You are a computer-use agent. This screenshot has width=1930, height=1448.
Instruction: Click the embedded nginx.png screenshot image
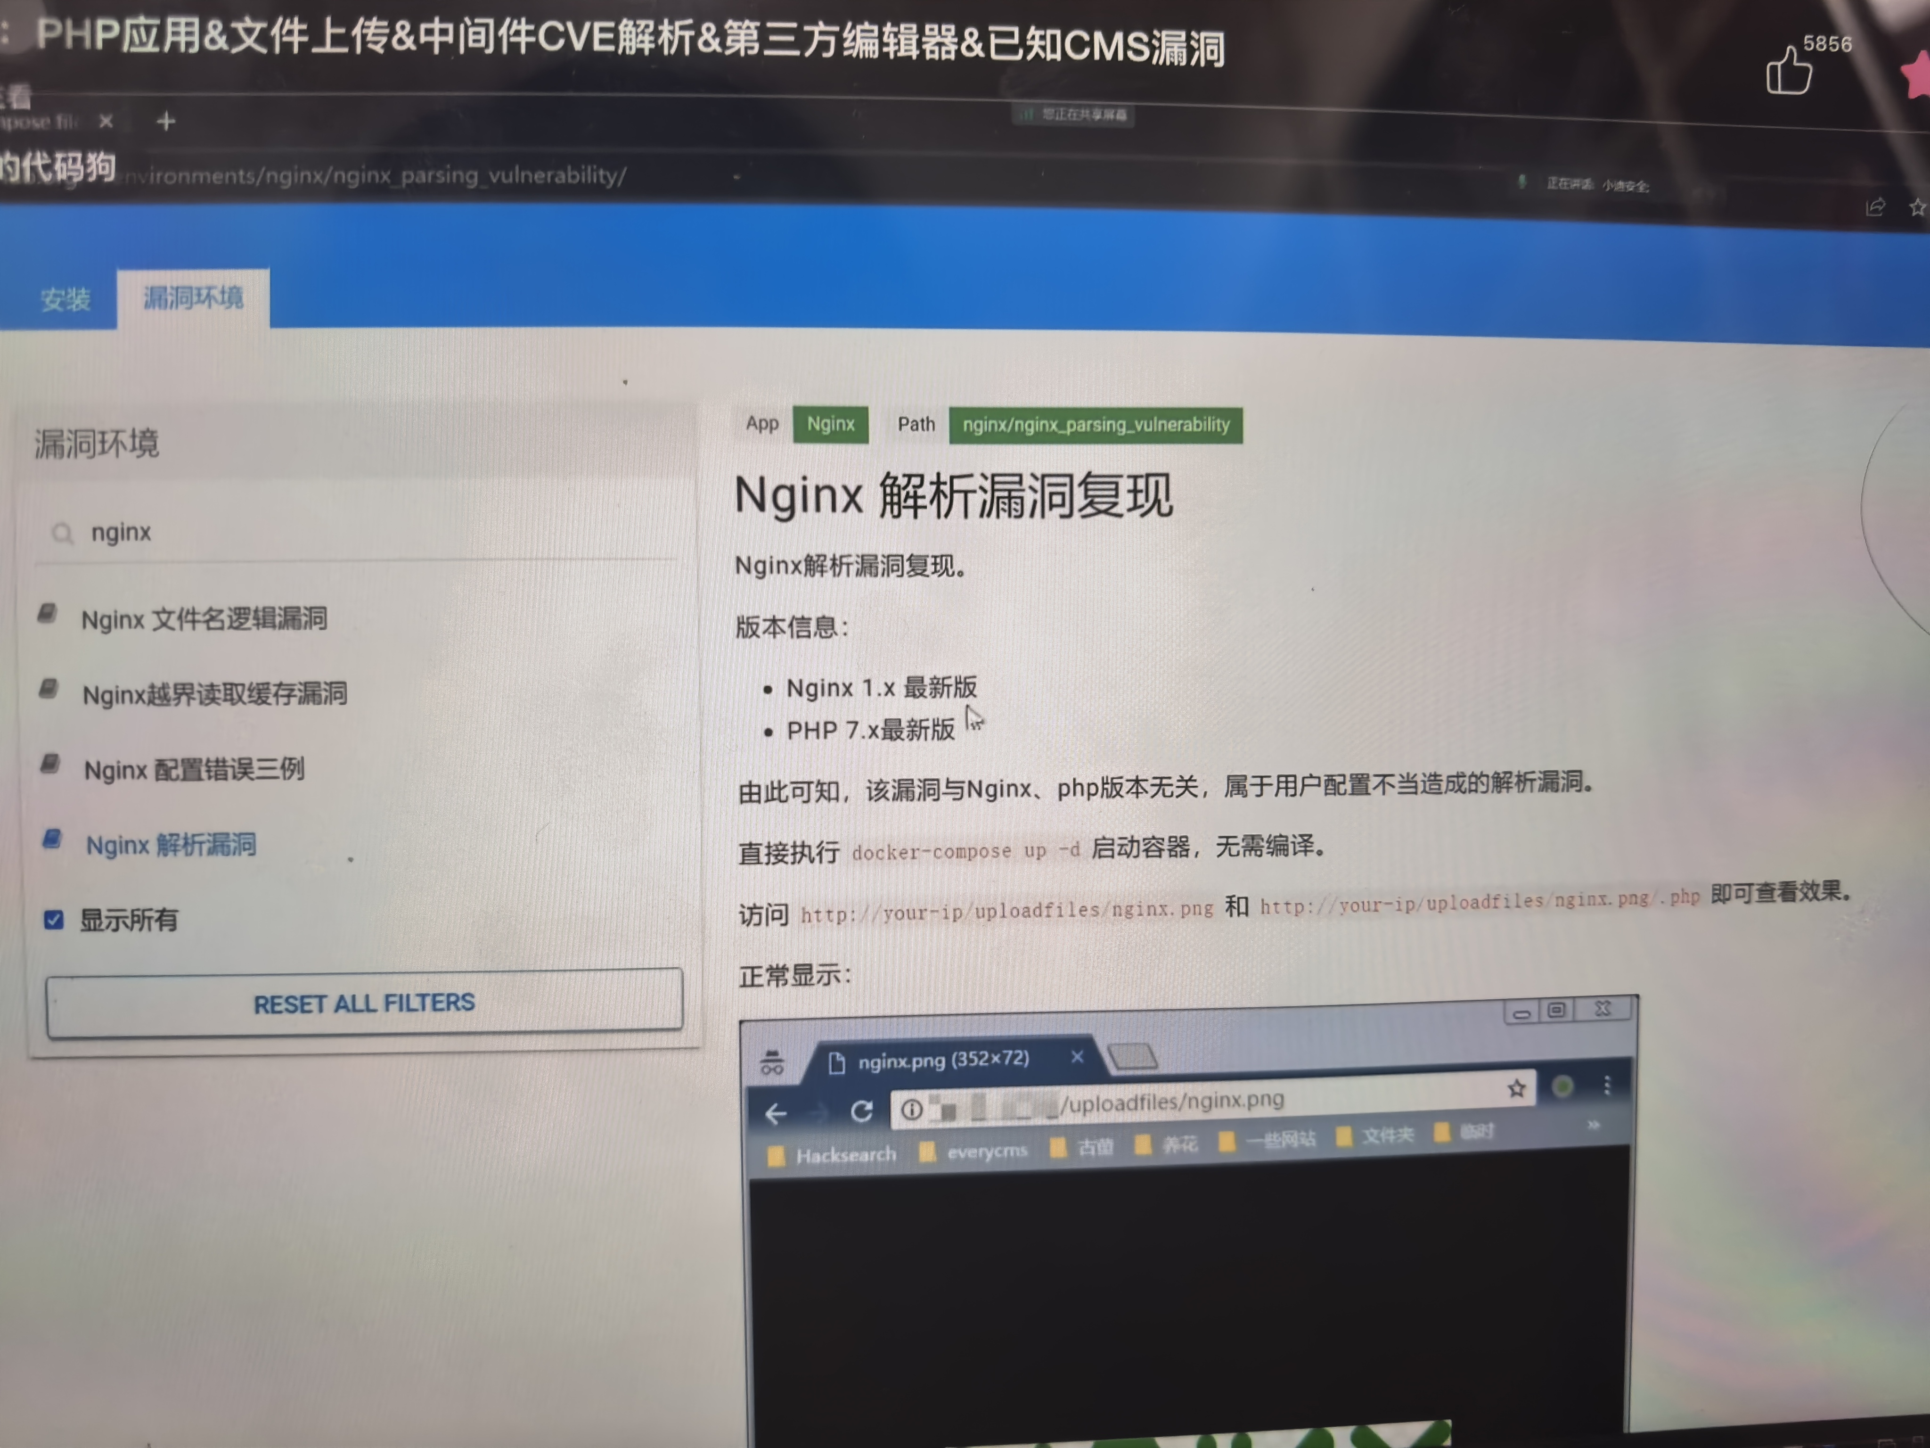(x=1188, y=1222)
